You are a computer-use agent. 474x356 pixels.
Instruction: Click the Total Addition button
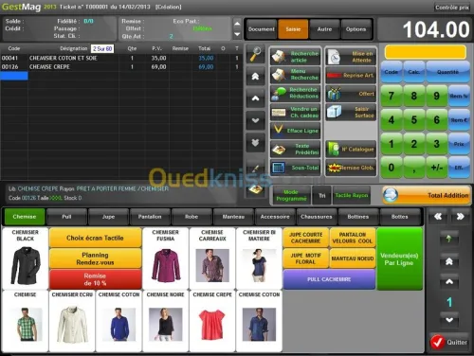(427, 195)
